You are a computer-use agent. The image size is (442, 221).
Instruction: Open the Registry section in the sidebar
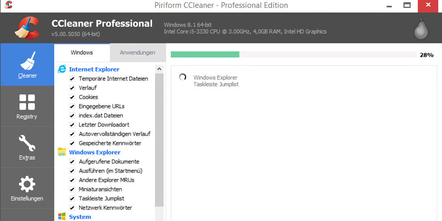coord(27,106)
